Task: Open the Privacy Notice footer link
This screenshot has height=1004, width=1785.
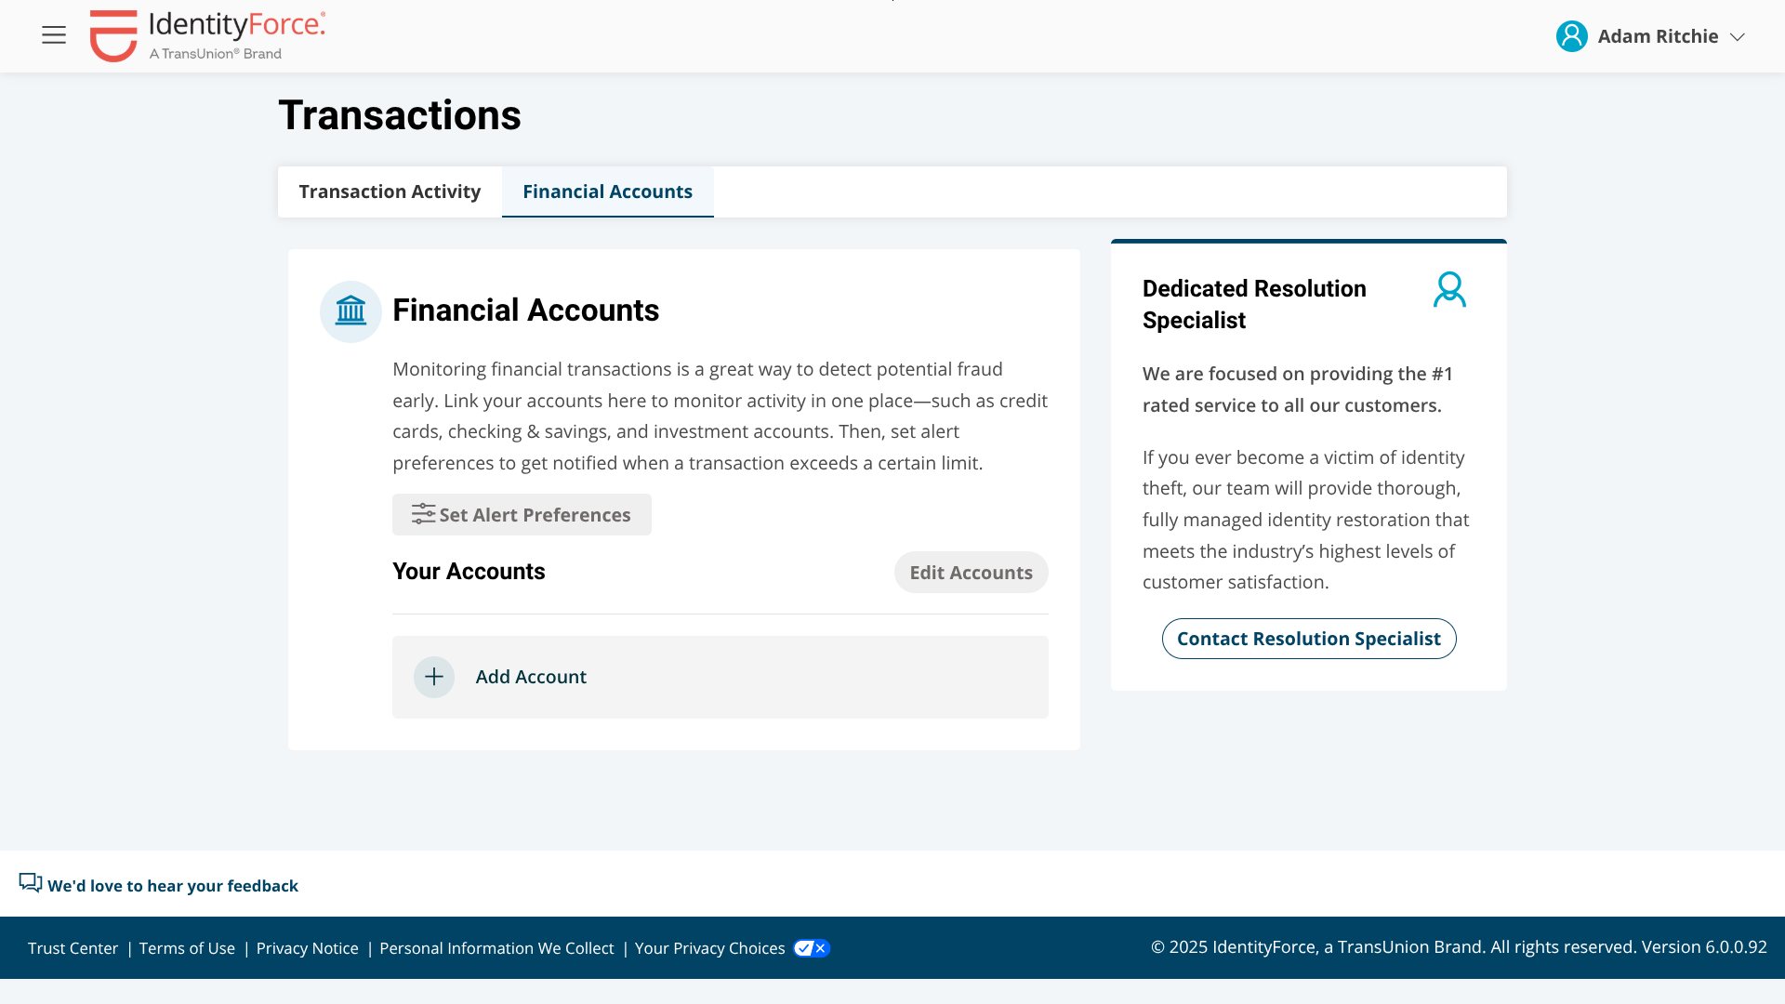Action: [307, 948]
